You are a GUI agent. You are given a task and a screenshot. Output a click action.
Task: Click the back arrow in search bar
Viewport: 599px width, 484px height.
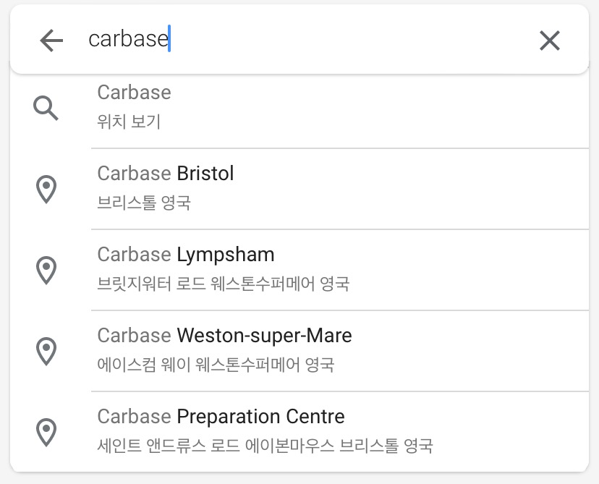[51, 41]
